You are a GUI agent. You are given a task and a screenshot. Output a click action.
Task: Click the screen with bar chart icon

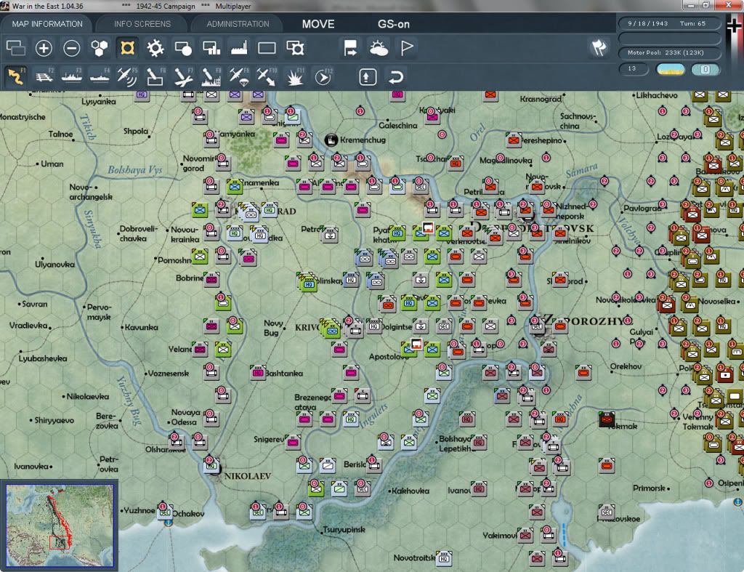211,48
